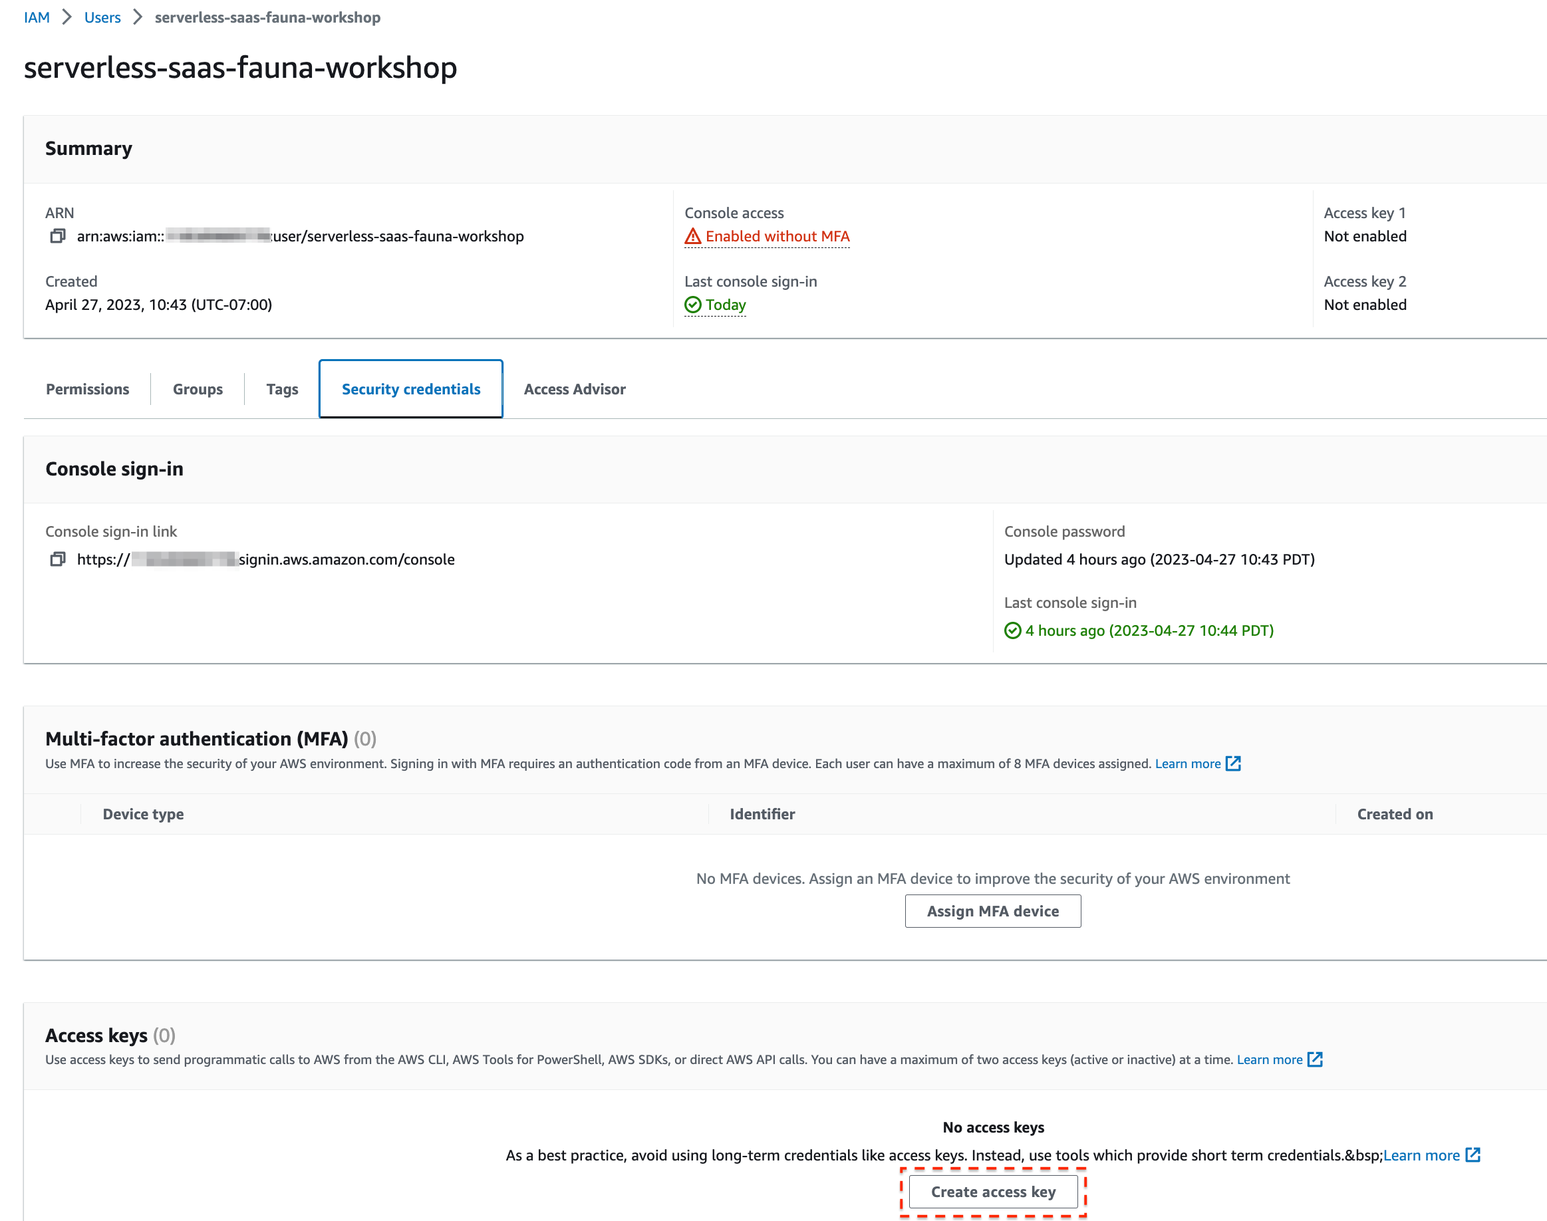Click the No MFA devices message
Image resolution: width=1547 pixels, height=1221 pixels.
click(993, 878)
